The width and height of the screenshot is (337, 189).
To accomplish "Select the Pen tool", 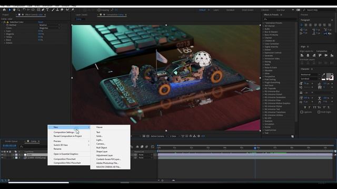I will pos(43,10).
